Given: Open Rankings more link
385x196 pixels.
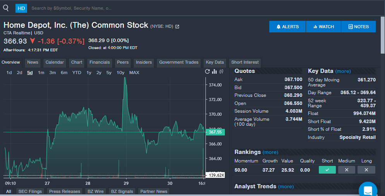Looking at the screenshot, I should point(270,152).
